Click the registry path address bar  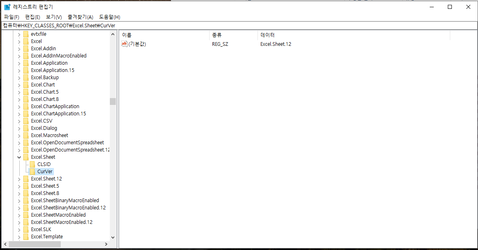[x=239, y=26]
